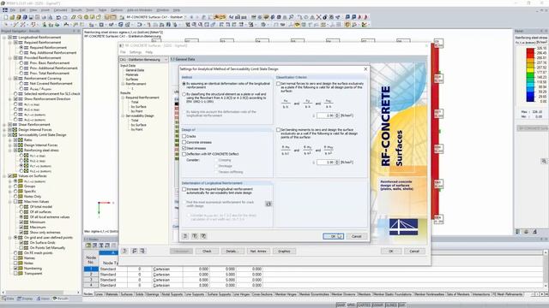Click Cancel in RF-CONCRETE Surfaces window

click(x=414, y=251)
